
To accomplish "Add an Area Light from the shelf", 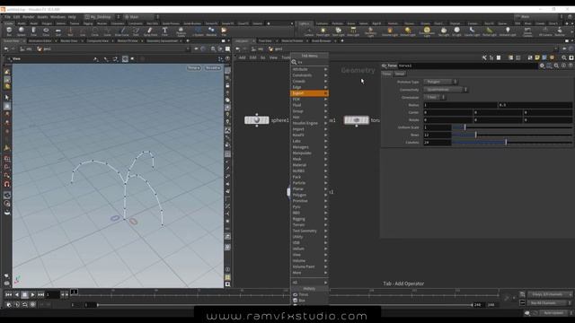I will 353,32.
